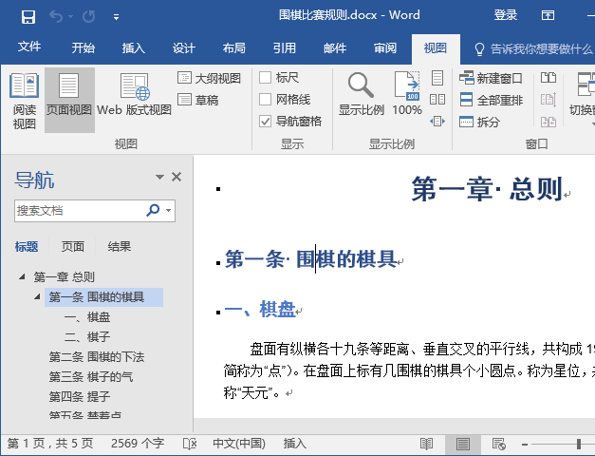Open Ribbon Display Options icon
The width and height of the screenshot is (595, 456).
point(548,15)
